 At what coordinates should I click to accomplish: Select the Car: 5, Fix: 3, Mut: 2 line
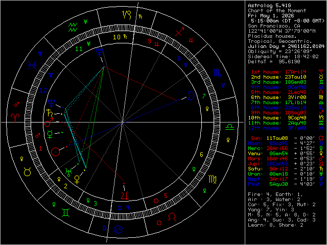tap(282, 205)
